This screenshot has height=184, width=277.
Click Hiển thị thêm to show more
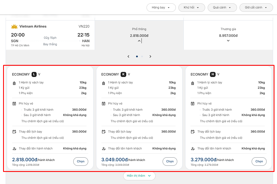[139, 176]
